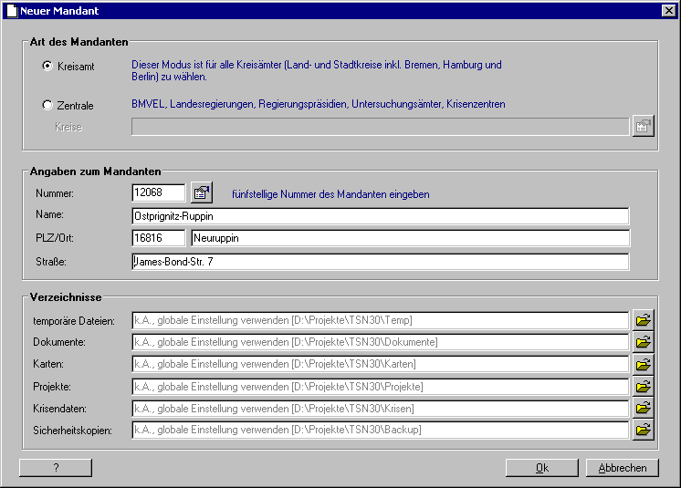Cancel via the Abbrechen button

[623, 468]
